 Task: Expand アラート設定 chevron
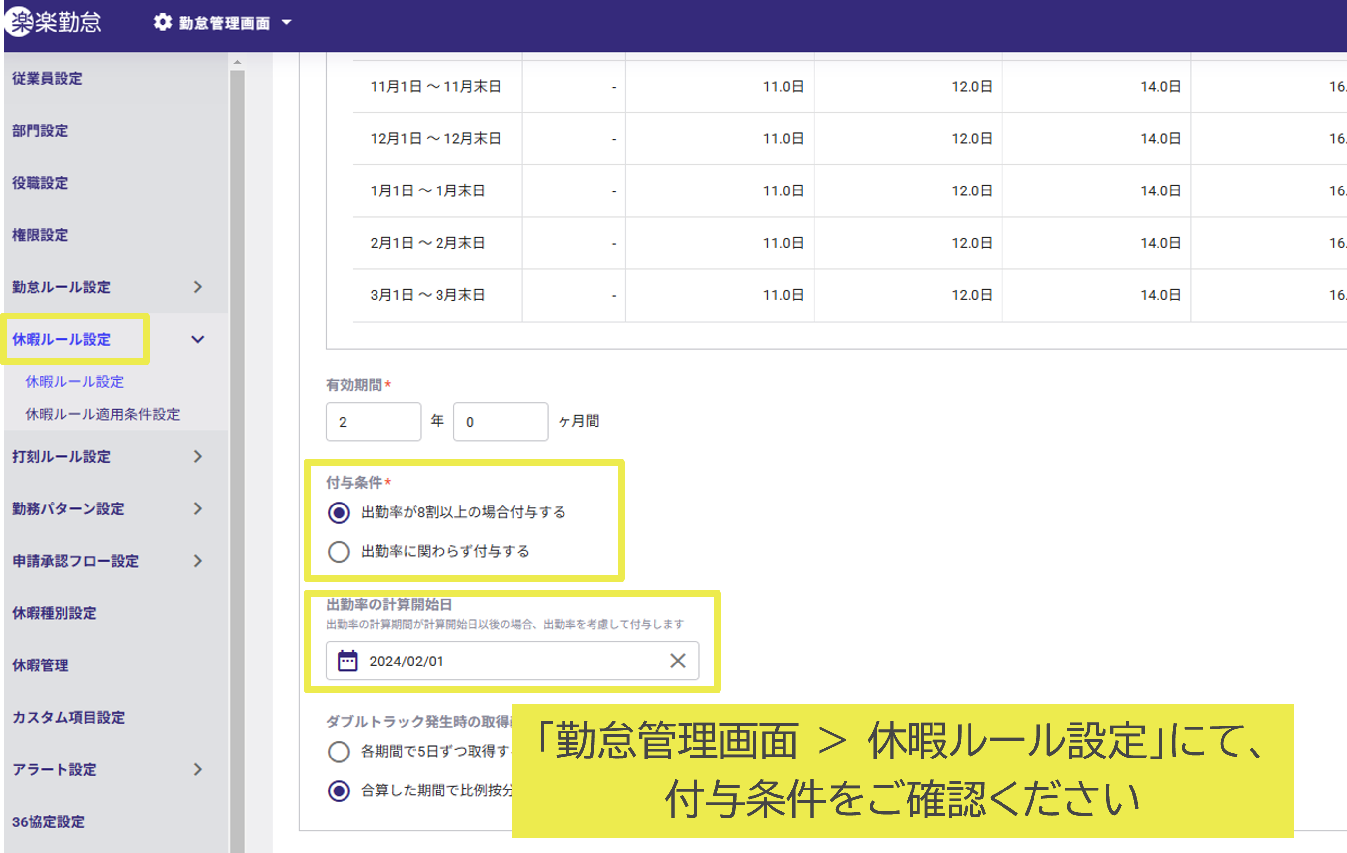[x=197, y=769]
